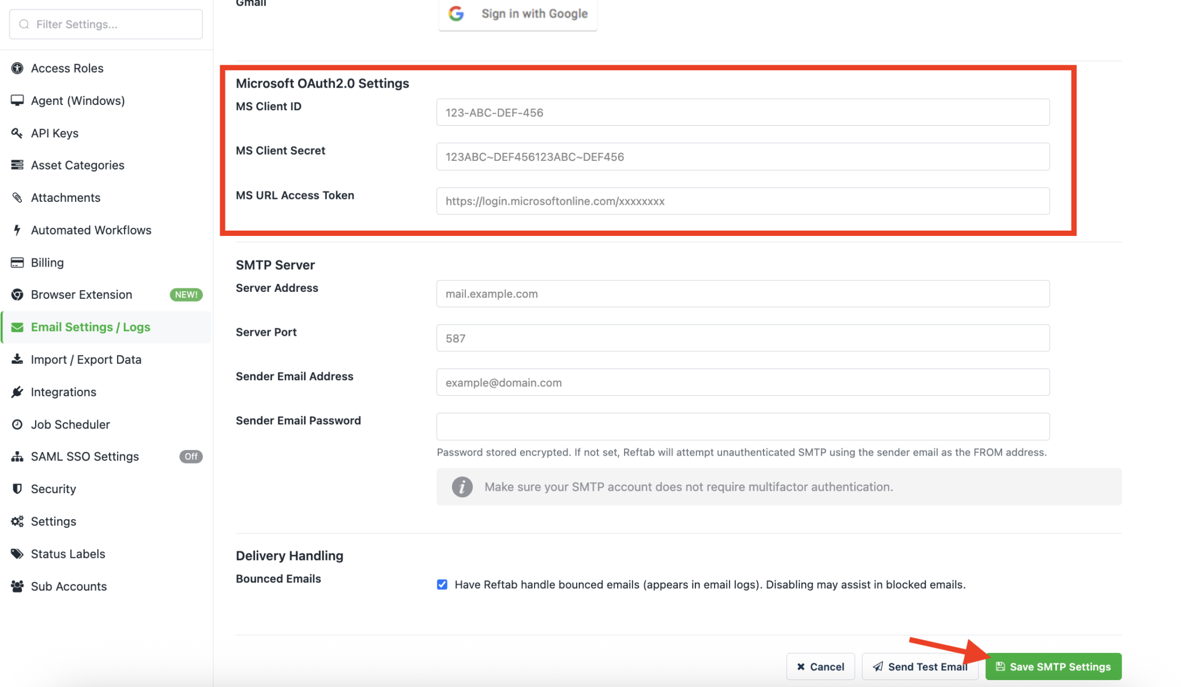Click the Status Labels tags icon
Viewport: 1181px width, 687px height.
click(17, 554)
